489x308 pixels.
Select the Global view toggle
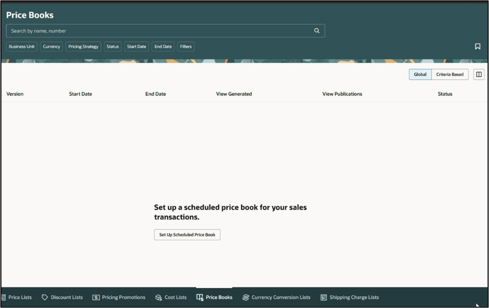[420, 74]
